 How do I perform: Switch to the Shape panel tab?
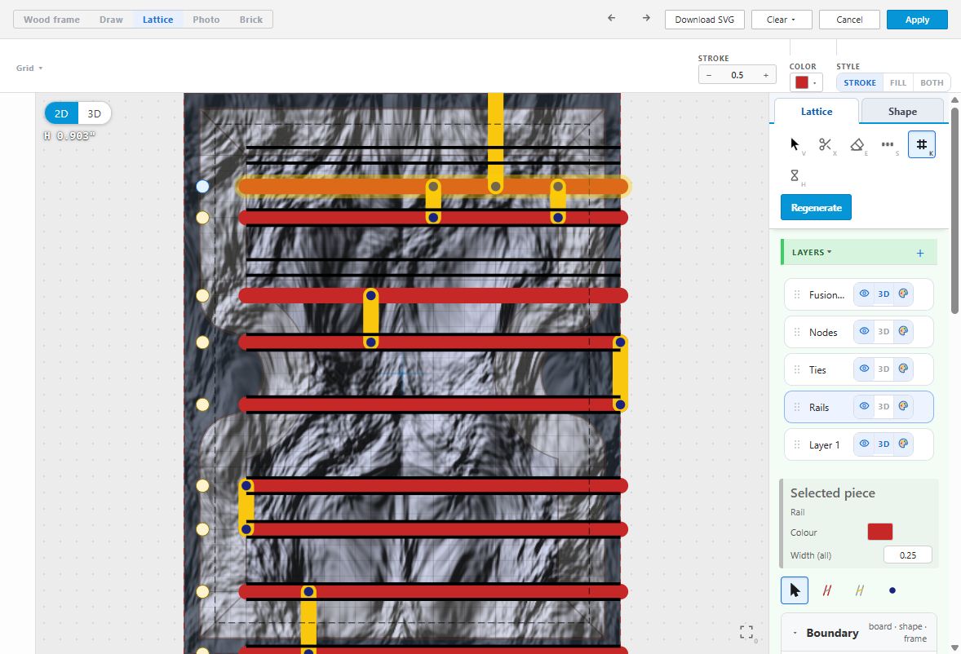[x=902, y=112]
